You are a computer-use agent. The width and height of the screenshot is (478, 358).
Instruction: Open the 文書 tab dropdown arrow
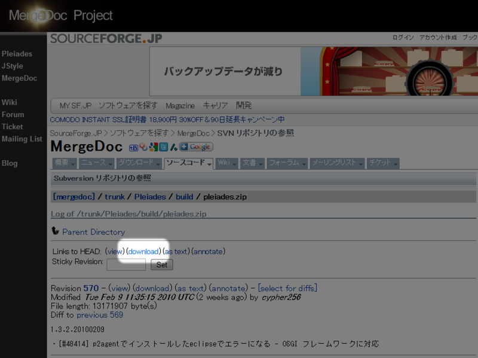pyautogui.click(x=261, y=165)
